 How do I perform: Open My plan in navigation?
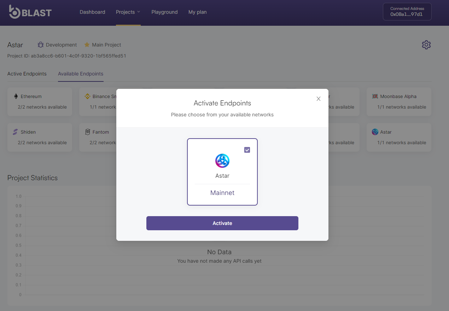point(197,12)
